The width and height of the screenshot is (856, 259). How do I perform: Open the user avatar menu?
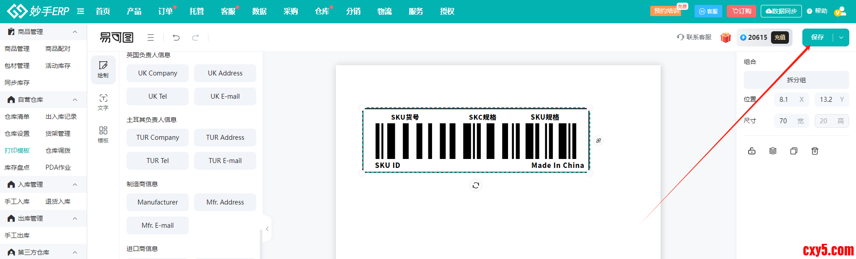tap(840, 11)
